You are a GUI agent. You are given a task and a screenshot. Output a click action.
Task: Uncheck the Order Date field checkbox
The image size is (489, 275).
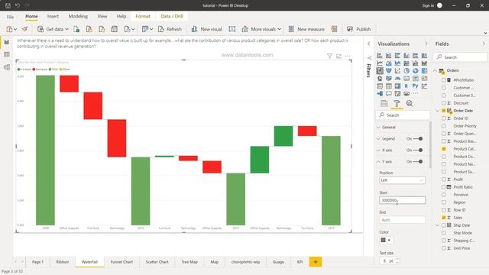(x=443, y=111)
